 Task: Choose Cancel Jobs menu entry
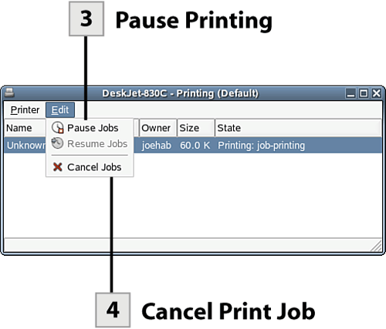pos(90,167)
